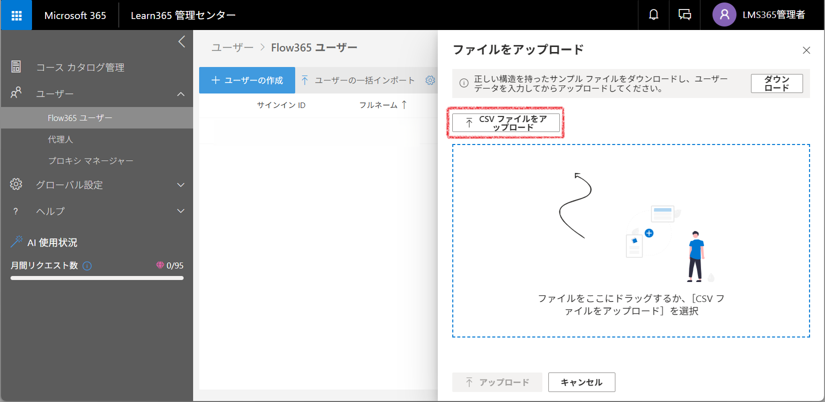
Task: Click ユーザーの作成 button
Action: point(247,80)
